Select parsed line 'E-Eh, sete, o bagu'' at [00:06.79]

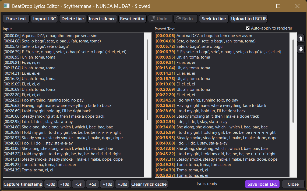pos(218,52)
